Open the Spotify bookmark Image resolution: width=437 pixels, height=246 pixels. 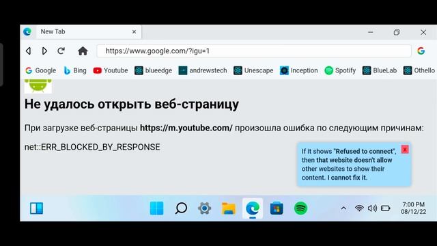340,70
